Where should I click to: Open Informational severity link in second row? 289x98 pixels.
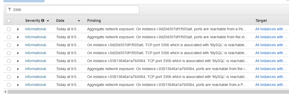click(x=35, y=37)
